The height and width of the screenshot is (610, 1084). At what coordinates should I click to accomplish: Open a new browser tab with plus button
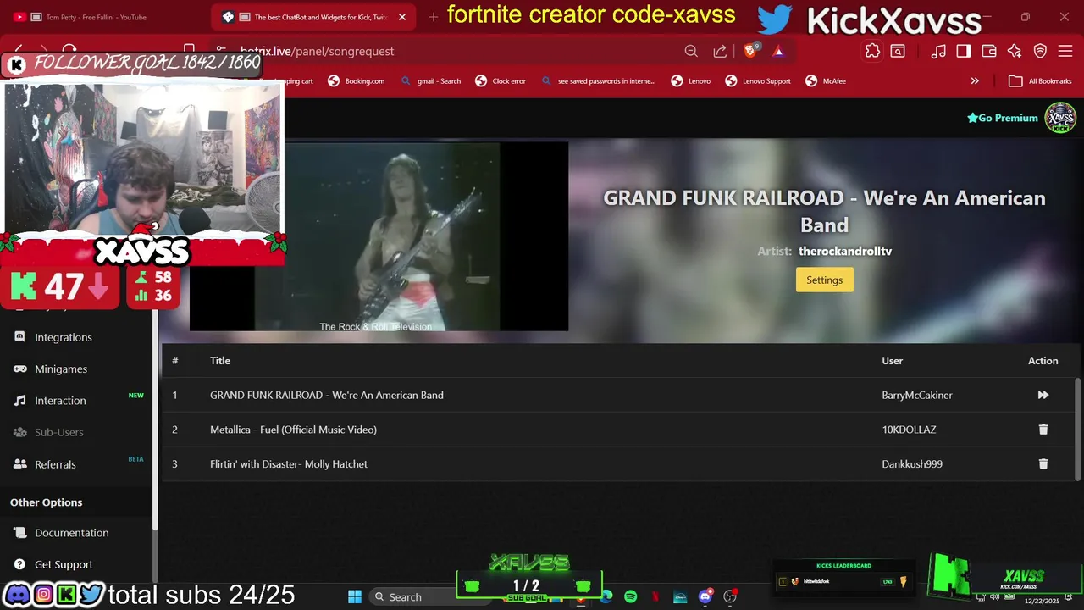[433, 17]
